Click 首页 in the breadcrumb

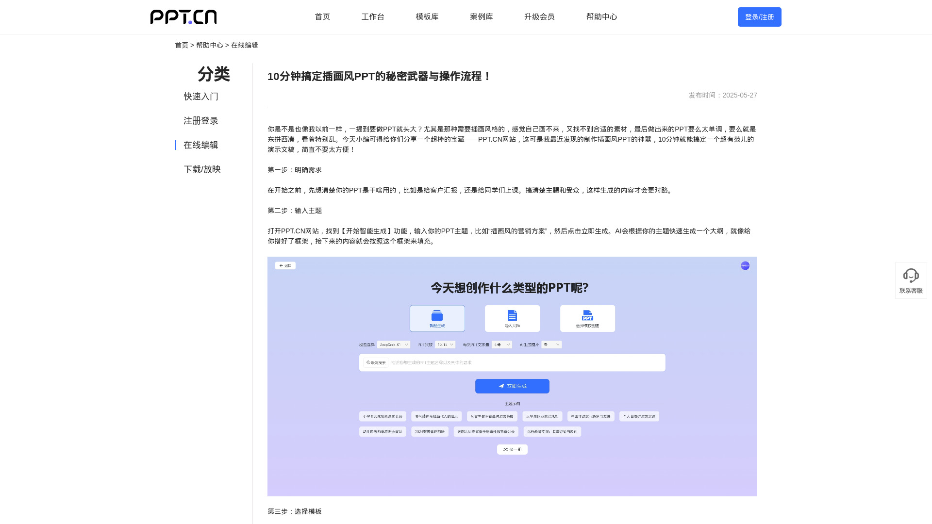click(182, 45)
